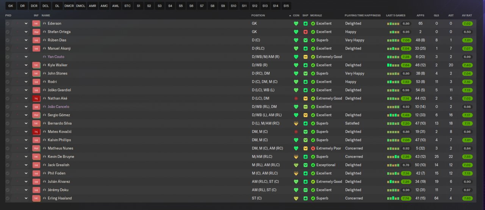Select the STC position tab
This screenshot has width=485, height=210.
pos(127,6)
